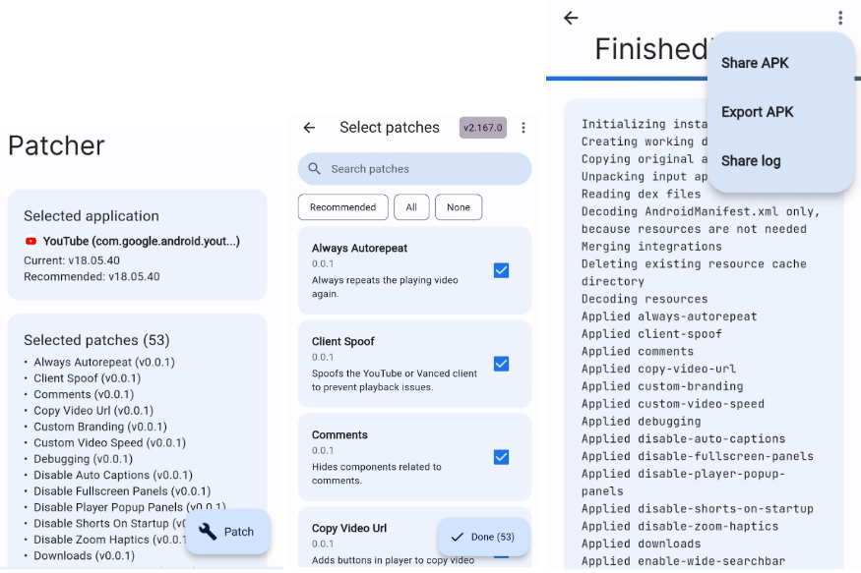Open the search magnifier in Search patches

(313, 169)
